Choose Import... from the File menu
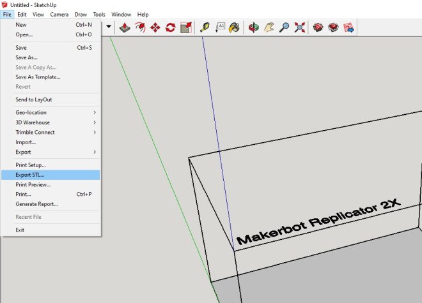 pyautogui.click(x=51, y=142)
